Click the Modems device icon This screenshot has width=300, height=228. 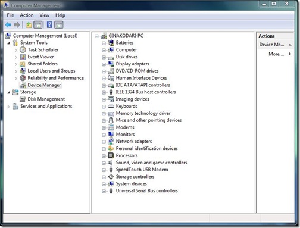pyautogui.click(x=111, y=127)
